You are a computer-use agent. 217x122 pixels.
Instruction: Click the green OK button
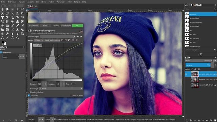click(x=78, y=26)
